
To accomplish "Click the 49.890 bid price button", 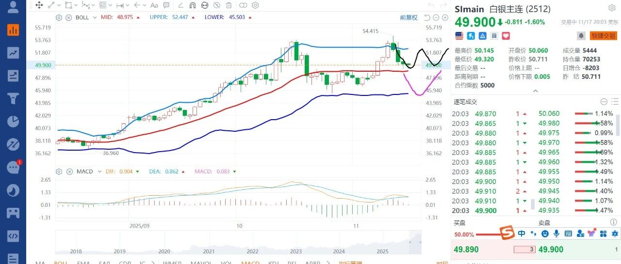I will click(466, 250).
